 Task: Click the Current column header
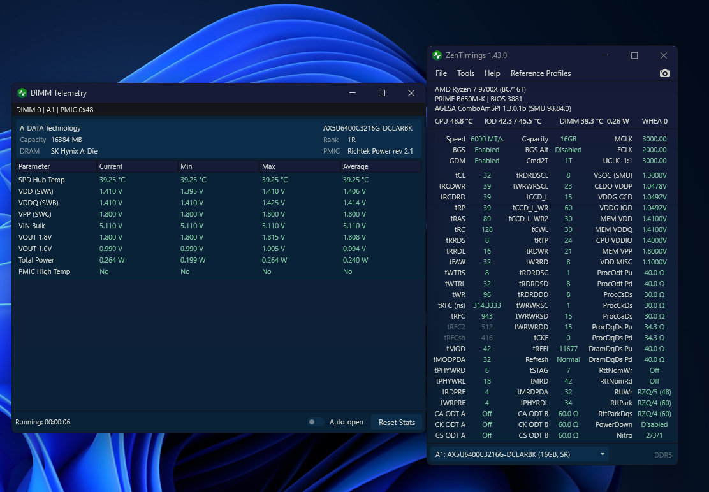[138, 166]
